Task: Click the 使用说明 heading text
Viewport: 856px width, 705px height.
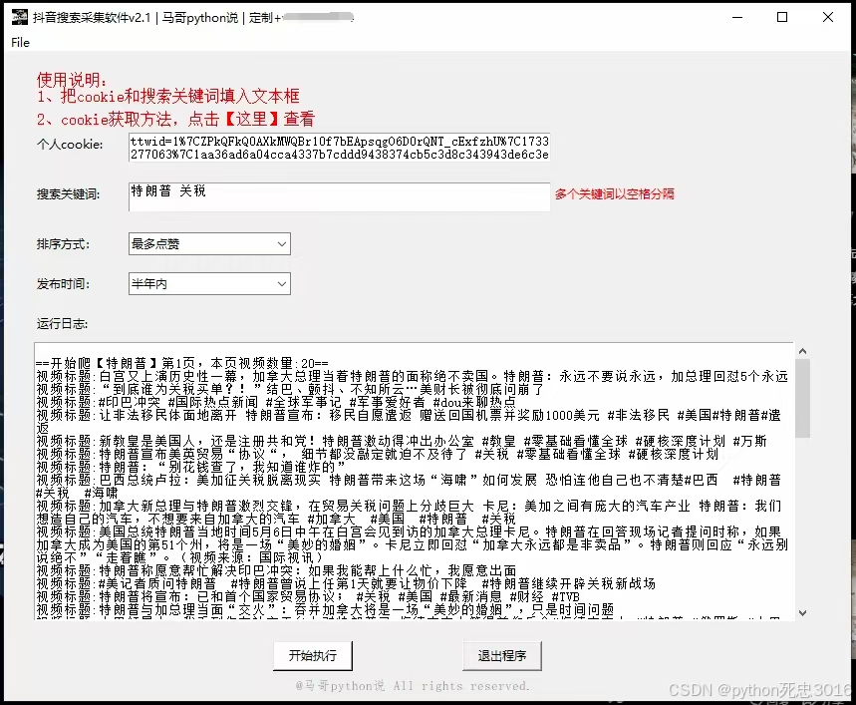Action: pyautogui.click(x=72, y=80)
